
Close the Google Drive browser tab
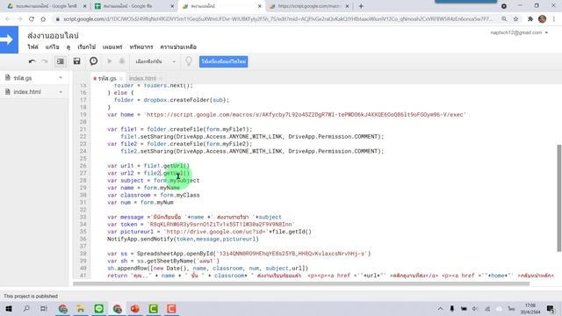pyautogui.click(x=84, y=6)
